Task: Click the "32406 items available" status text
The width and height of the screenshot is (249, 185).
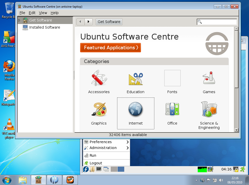Action: click(128, 135)
